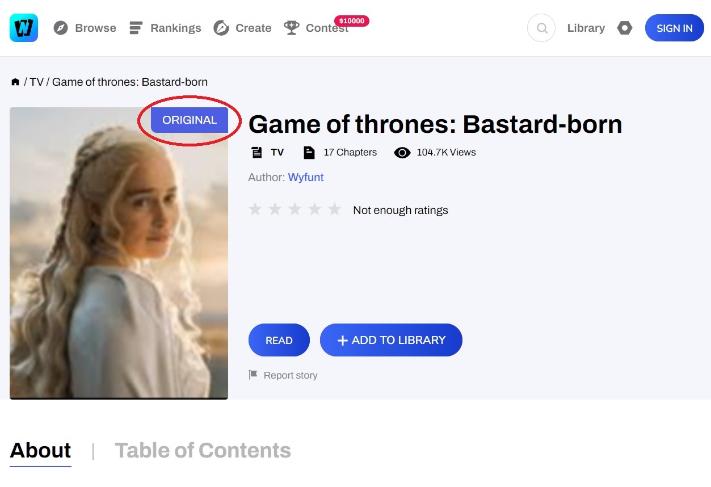711x487 pixels.
Task: Select the About tab
Action: click(40, 450)
